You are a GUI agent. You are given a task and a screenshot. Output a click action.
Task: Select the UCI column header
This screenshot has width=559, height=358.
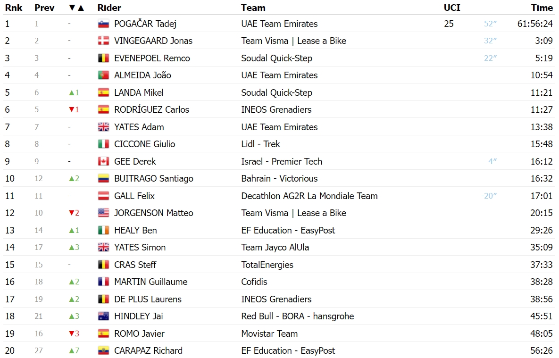(x=452, y=8)
